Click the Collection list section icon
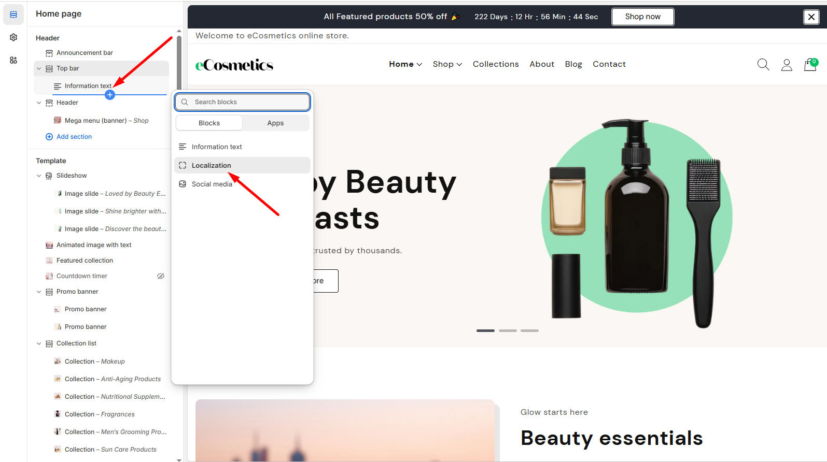The image size is (827, 462). click(49, 343)
